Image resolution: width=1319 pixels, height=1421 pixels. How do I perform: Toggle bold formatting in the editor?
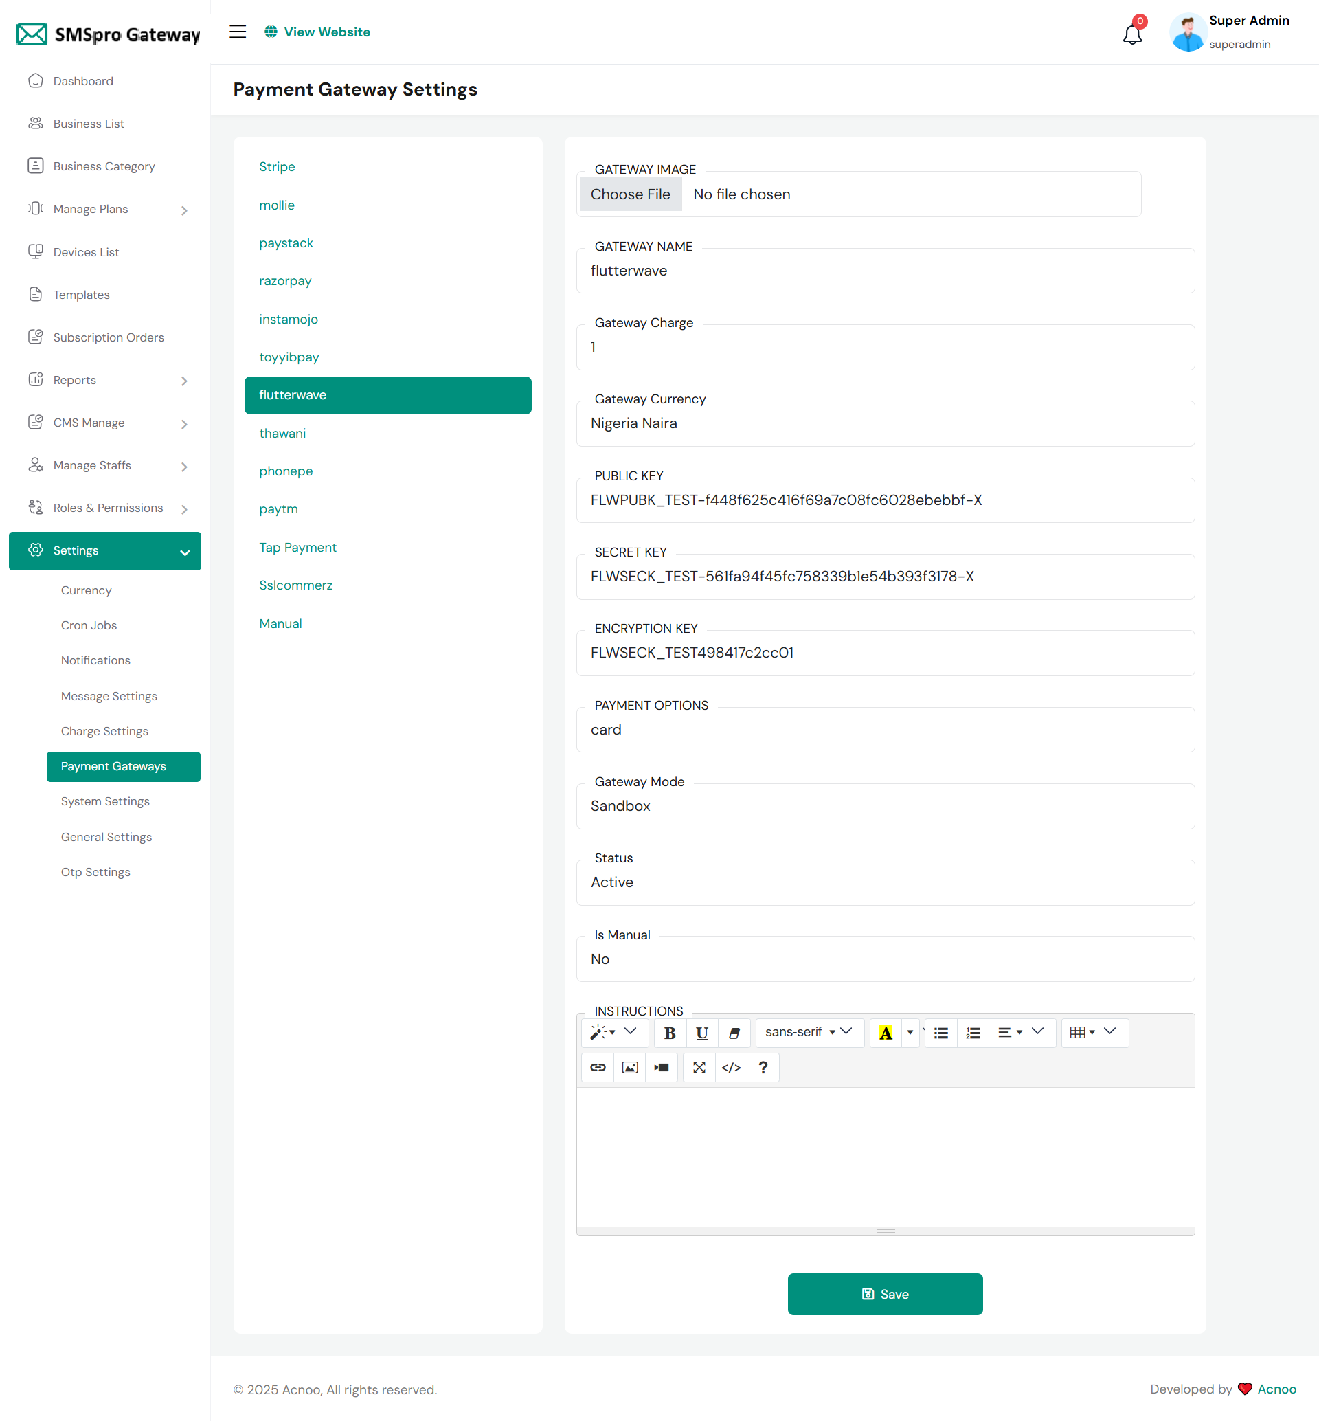tap(670, 1033)
